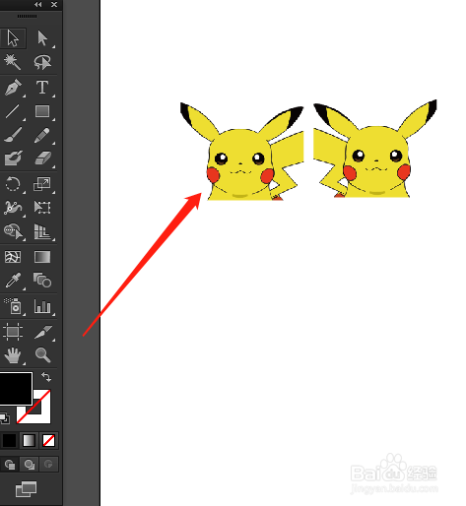Collapse the tools panel with double arrows
The width and height of the screenshot is (466, 506).
[x=38, y=5]
